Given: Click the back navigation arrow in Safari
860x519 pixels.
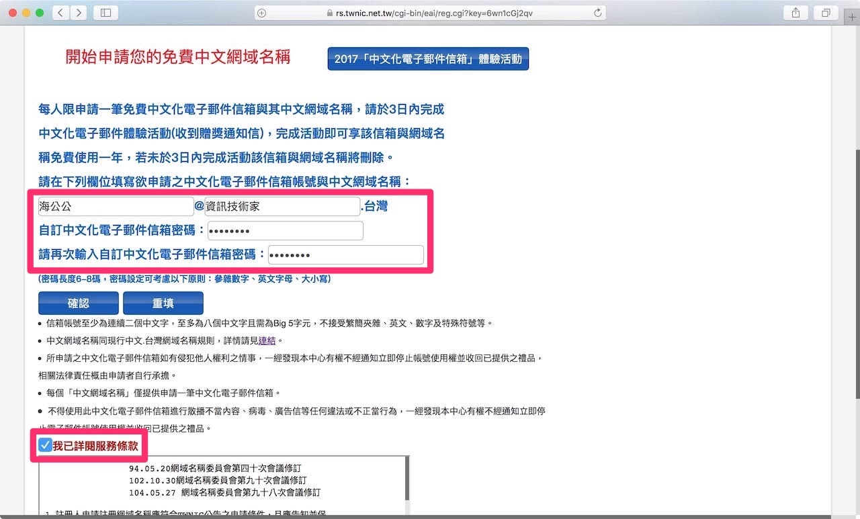Looking at the screenshot, I should [58, 12].
